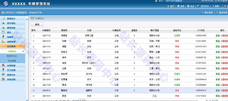Click the 首页 home icon

click(x=168, y=6)
